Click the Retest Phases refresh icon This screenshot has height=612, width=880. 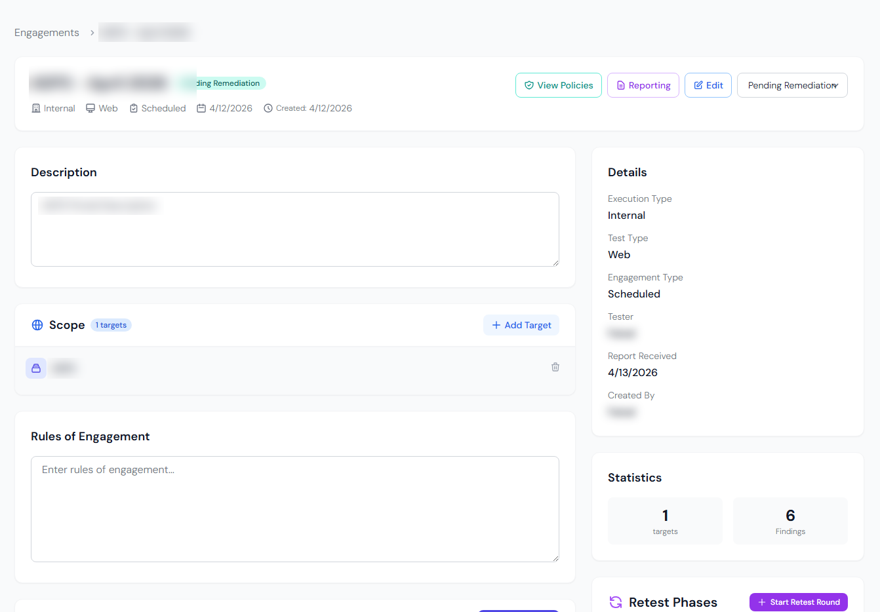coord(615,602)
